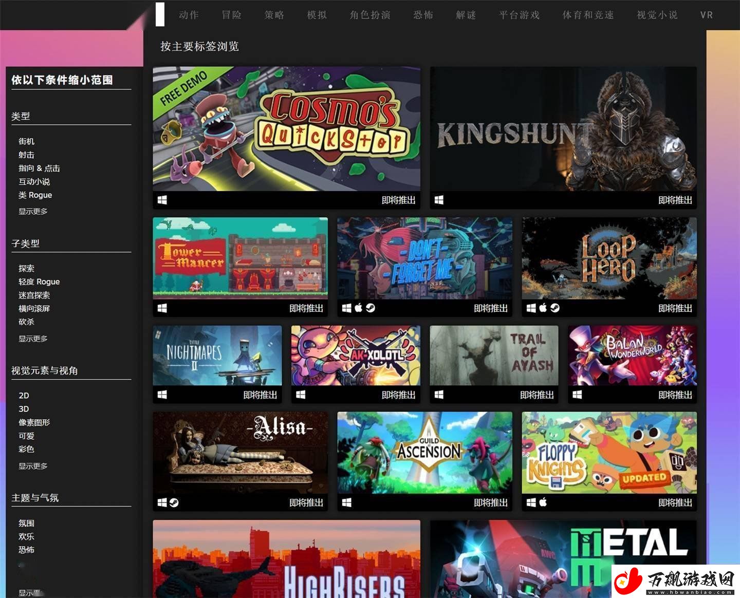Filter by 可爱 visuals
Viewport: 740px width, 598px height.
pyautogui.click(x=27, y=436)
